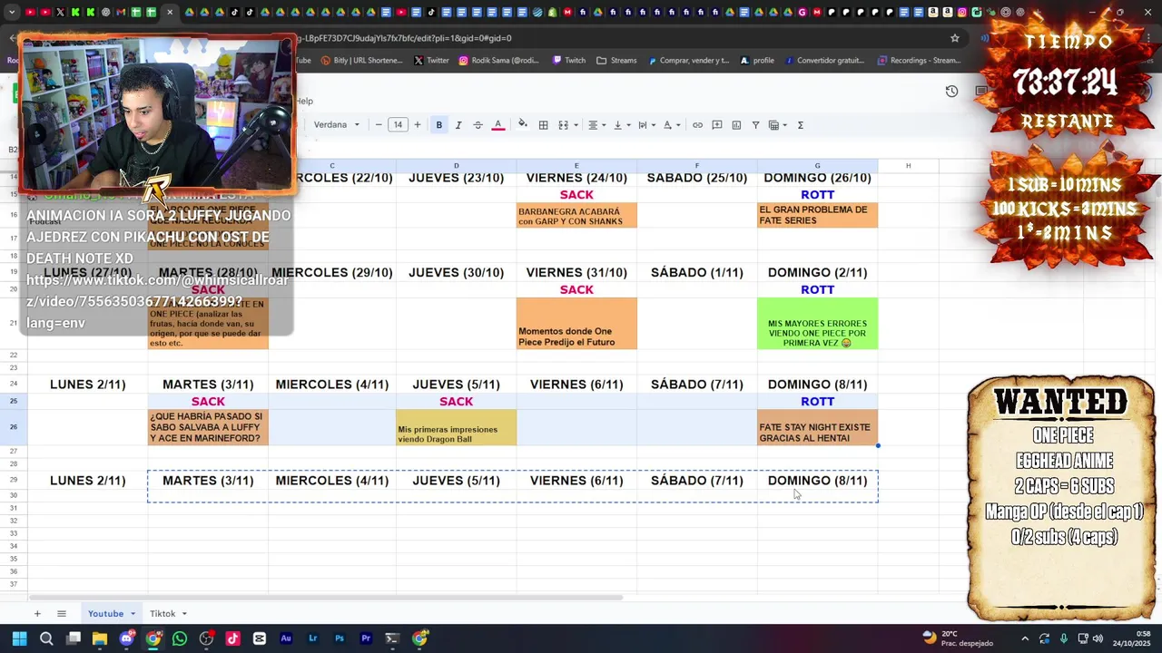Screen dimensions: 1162x653
Task: Open the Convertidor gratuito bookmark
Action: tap(824, 61)
